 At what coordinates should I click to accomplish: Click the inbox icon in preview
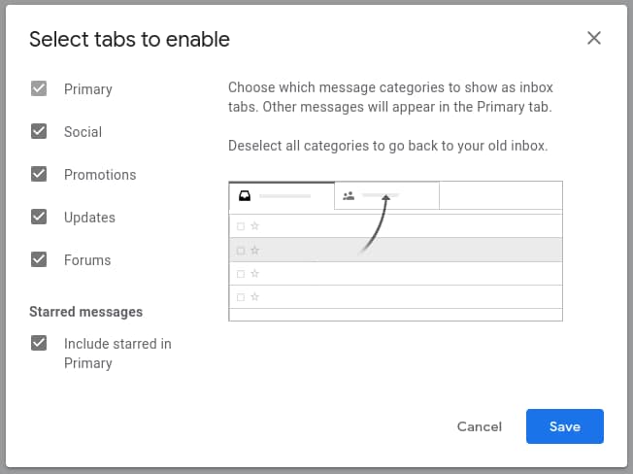pyautogui.click(x=245, y=196)
